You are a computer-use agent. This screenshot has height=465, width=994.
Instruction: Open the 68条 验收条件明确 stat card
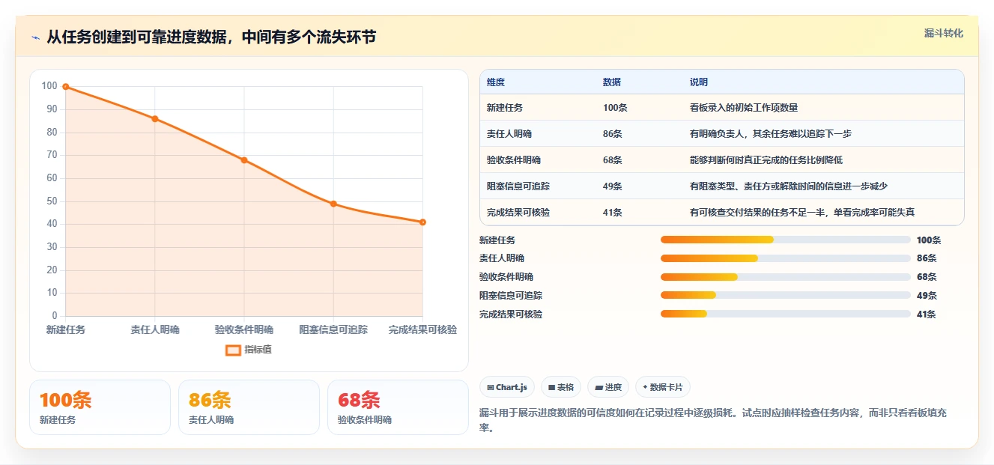[x=398, y=407]
